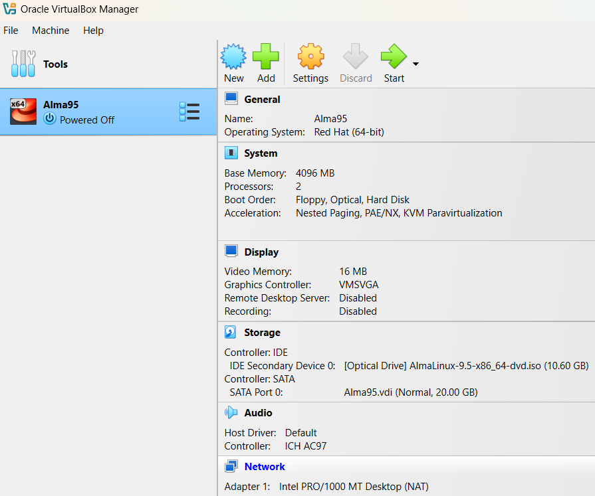Open the Machine menu

tap(51, 31)
